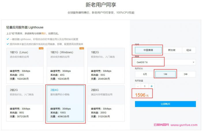
Task: Select the 2核4G server plan card
Action: (x=65, y=103)
